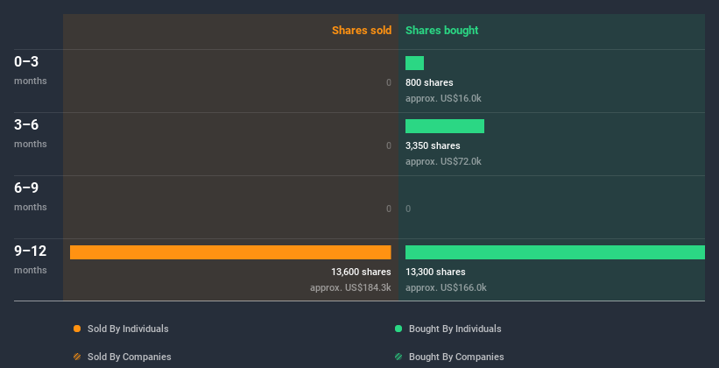Click the green 3,350 shares bought bar
Viewport: 719px width, 368px height.
coord(444,126)
